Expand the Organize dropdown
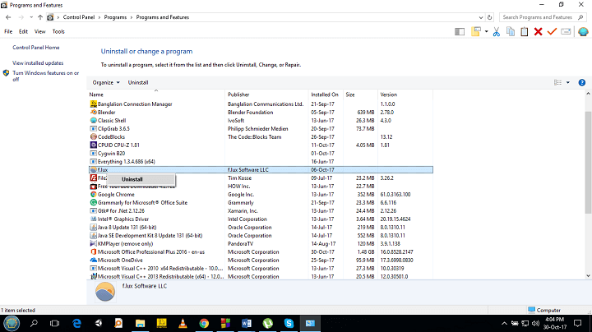 click(x=106, y=83)
